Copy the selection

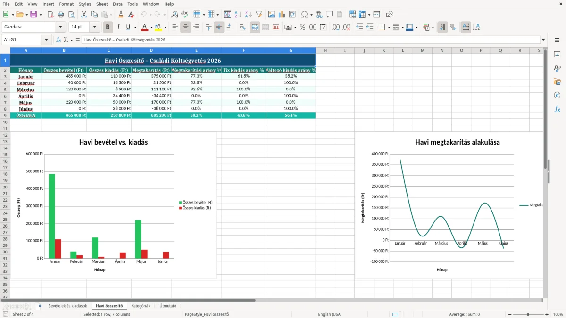[x=94, y=15]
